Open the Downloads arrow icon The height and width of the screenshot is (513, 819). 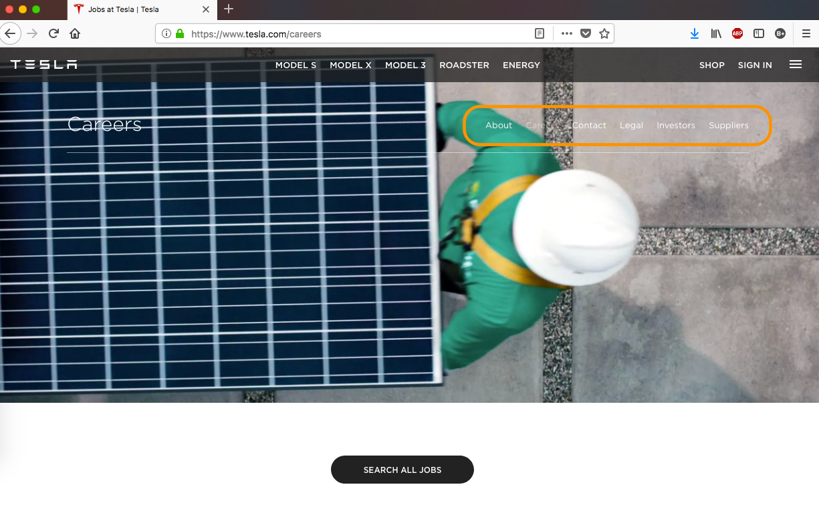point(695,33)
